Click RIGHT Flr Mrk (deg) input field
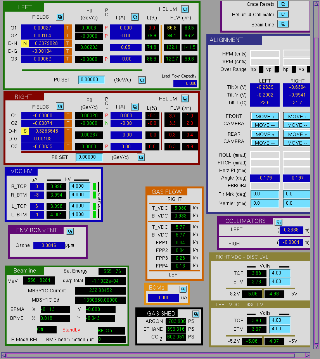The width and height of the screenshot is (320, 359). [x=297, y=194]
